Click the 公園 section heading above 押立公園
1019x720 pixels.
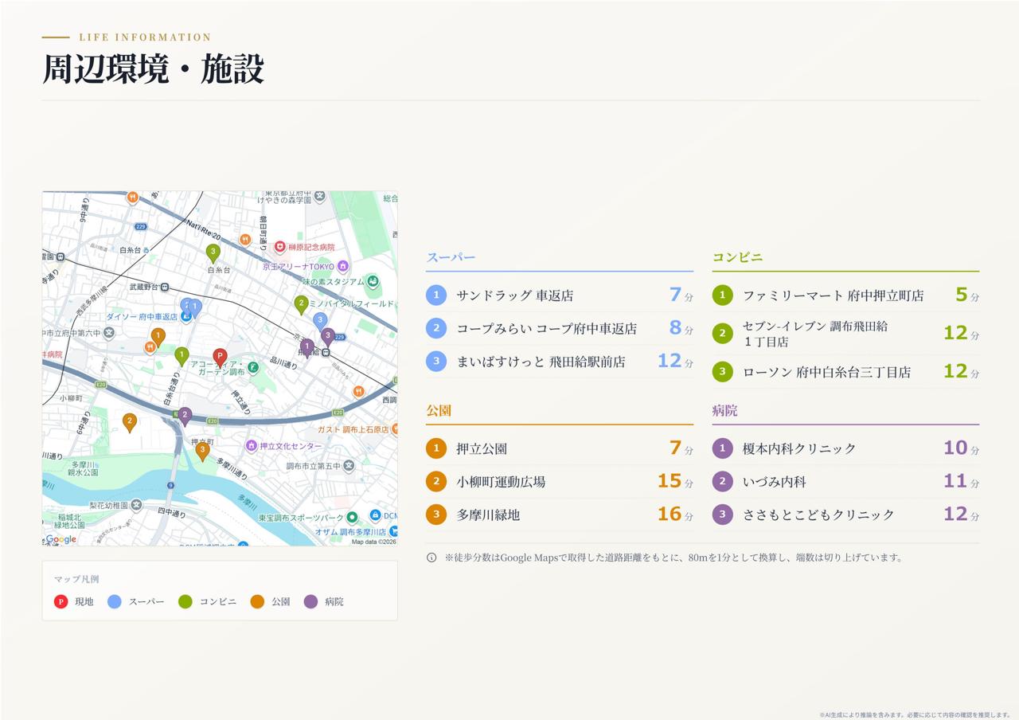pyautogui.click(x=439, y=411)
